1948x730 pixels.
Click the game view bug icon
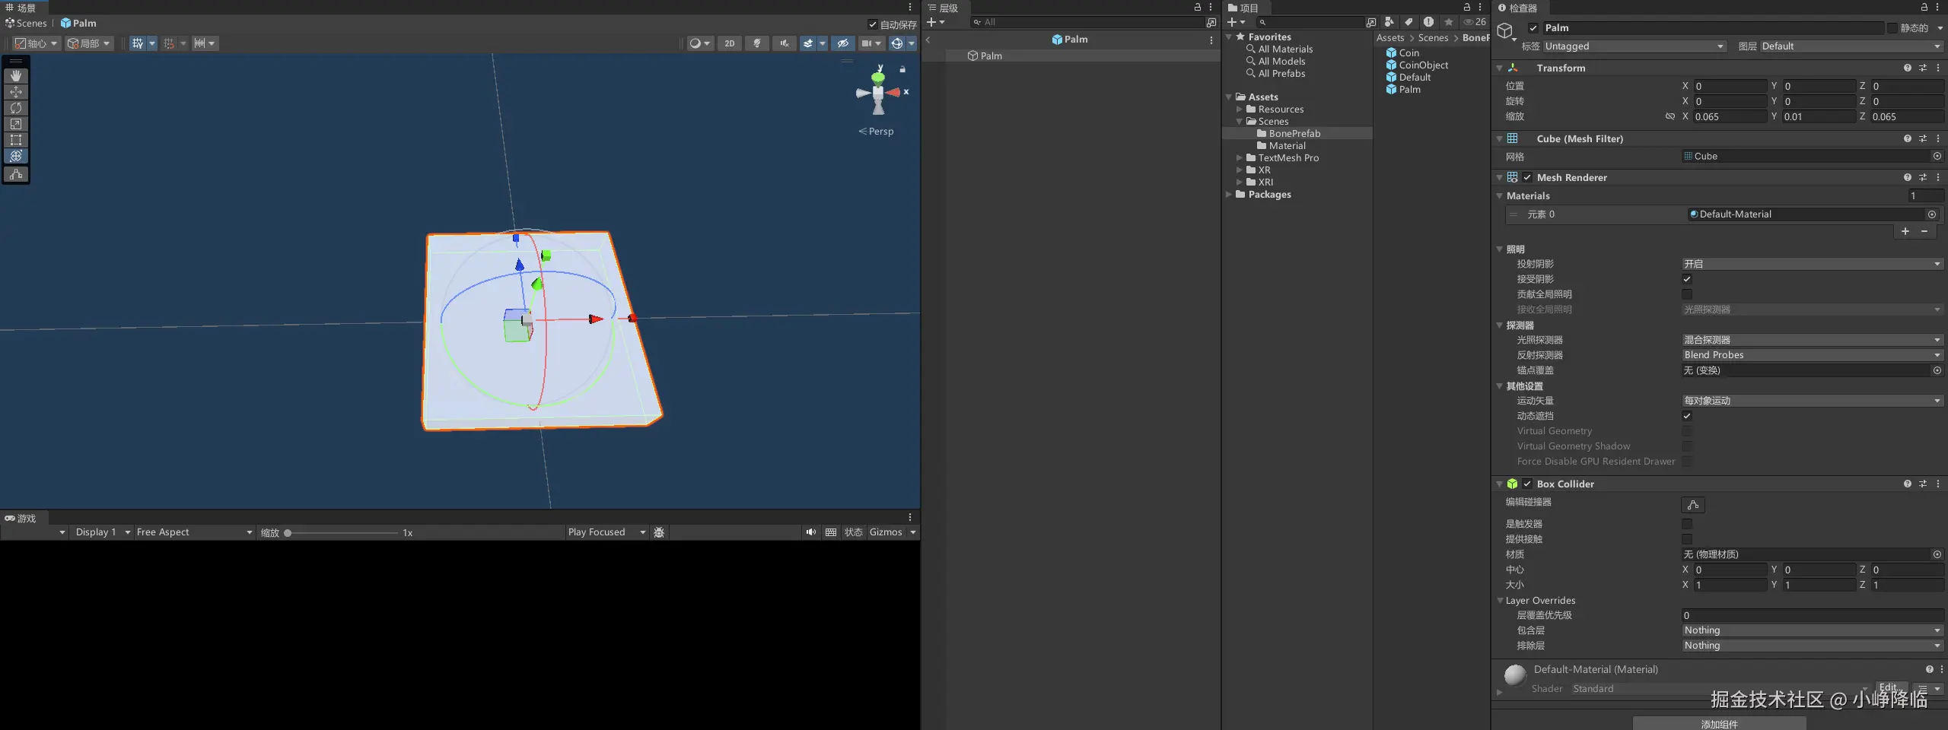pos(659,532)
